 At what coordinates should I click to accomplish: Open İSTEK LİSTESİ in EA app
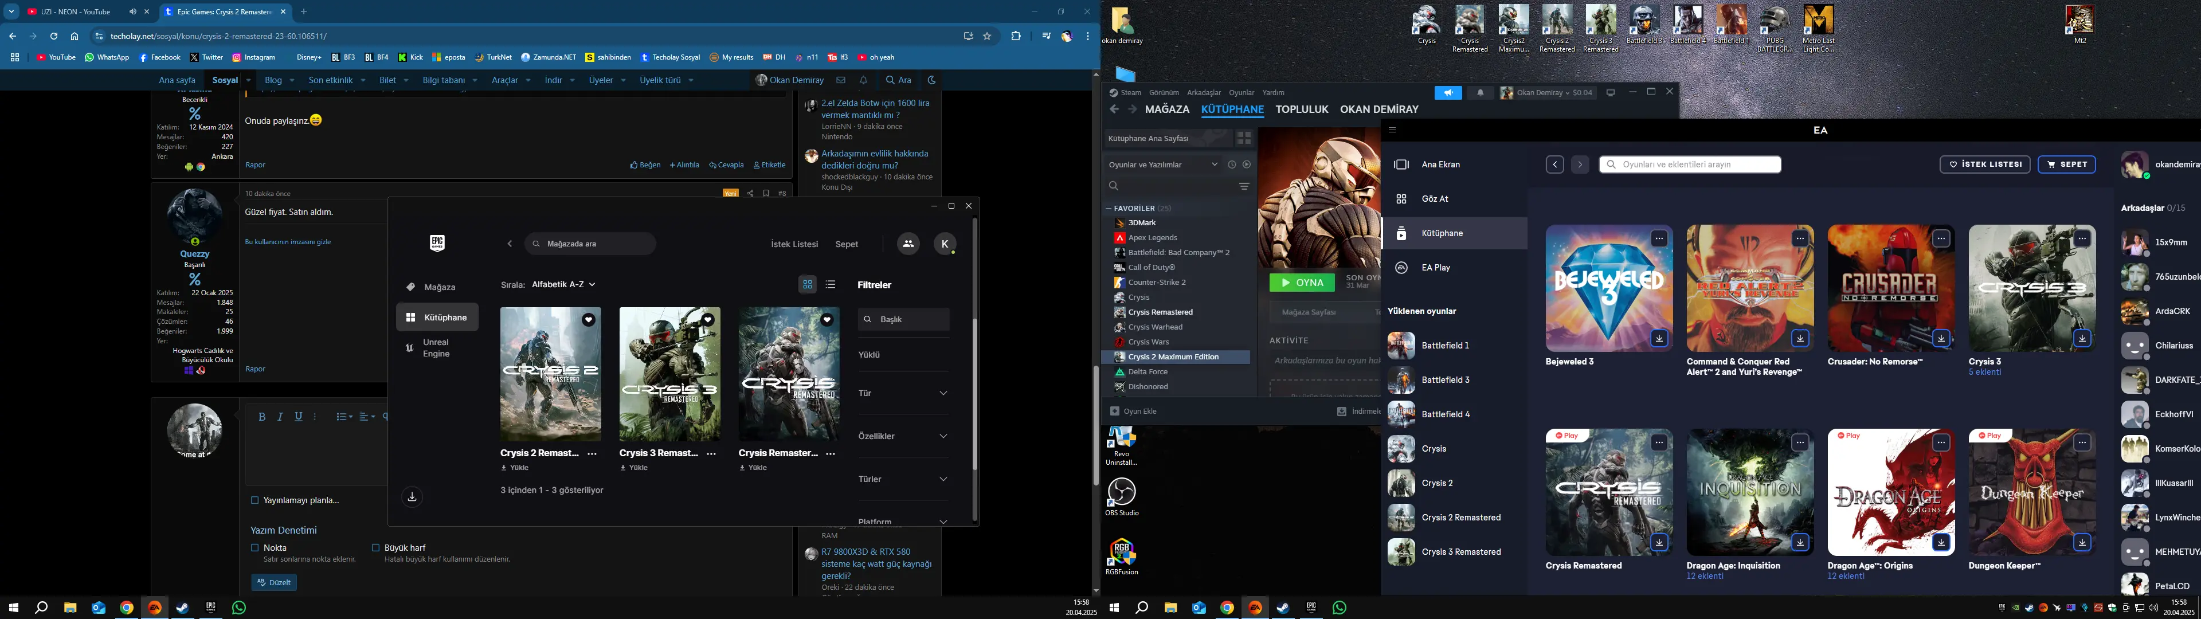[x=1985, y=164]
